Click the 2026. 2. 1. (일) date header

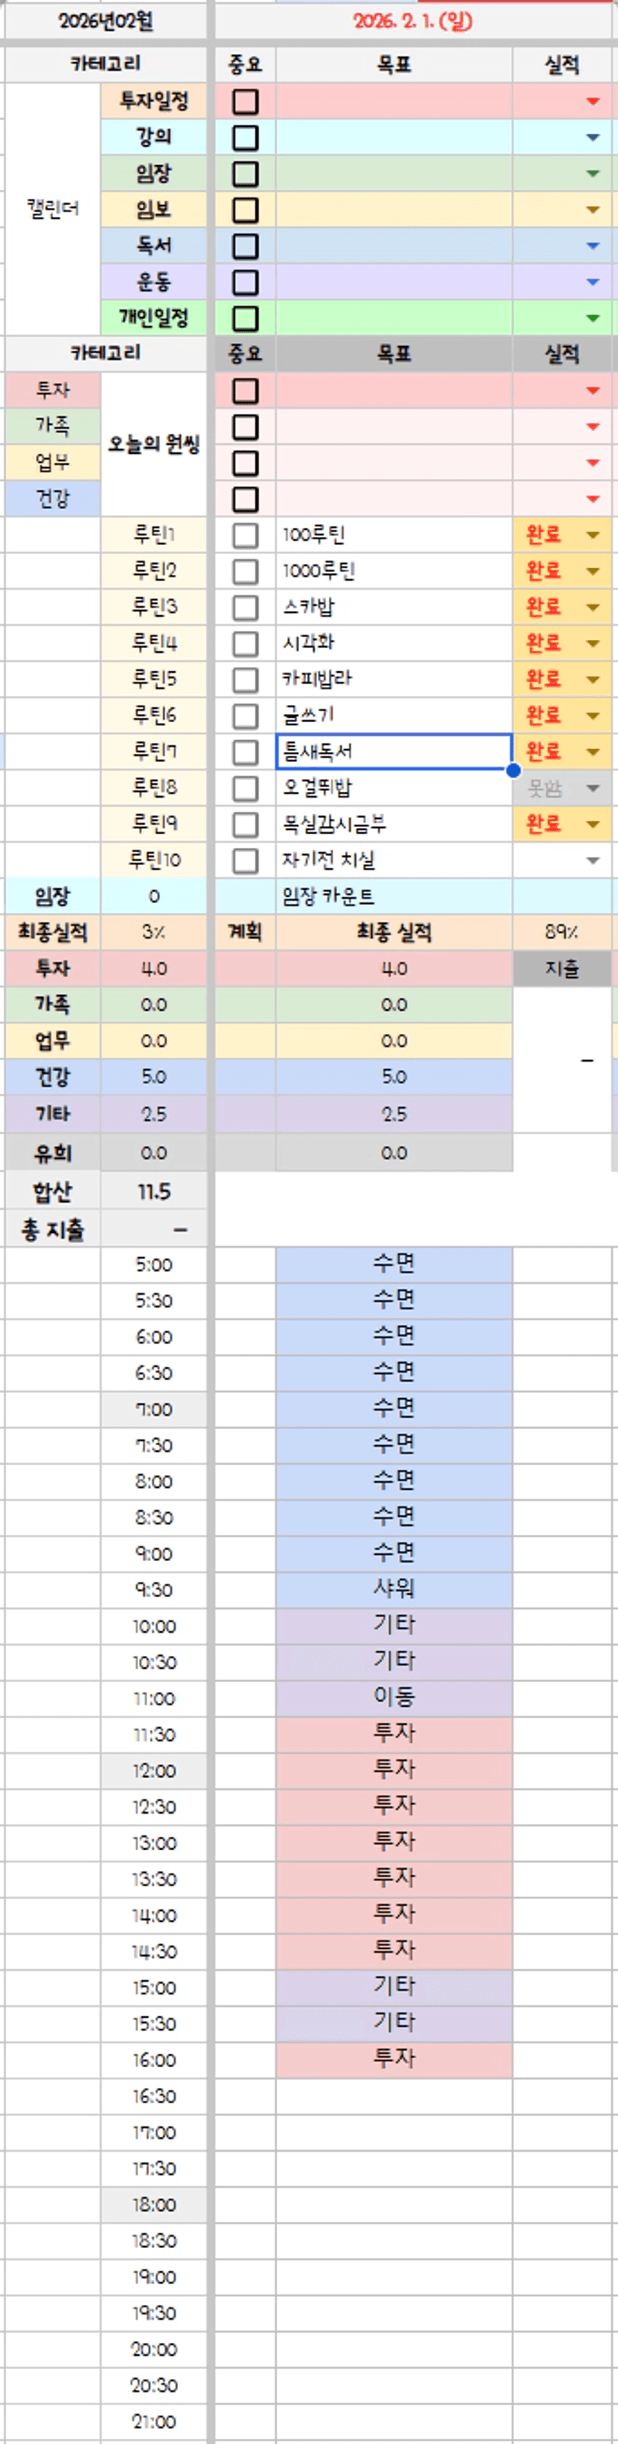click(x=412, y=21)
